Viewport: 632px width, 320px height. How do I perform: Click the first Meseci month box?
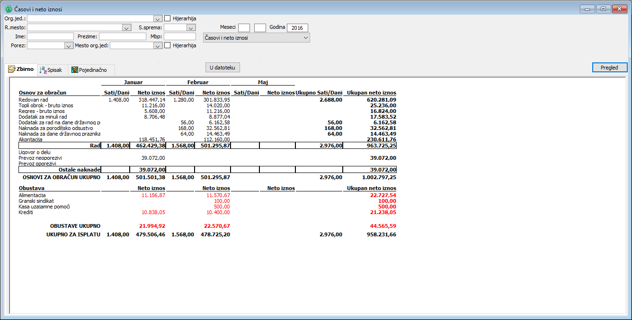click(x=244, y=28)
